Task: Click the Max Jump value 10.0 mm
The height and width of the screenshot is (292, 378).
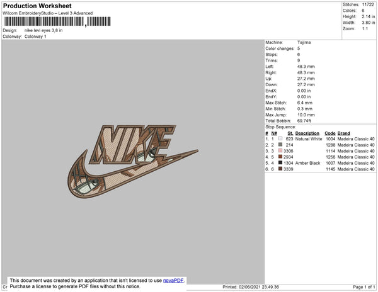Action: 306,115
